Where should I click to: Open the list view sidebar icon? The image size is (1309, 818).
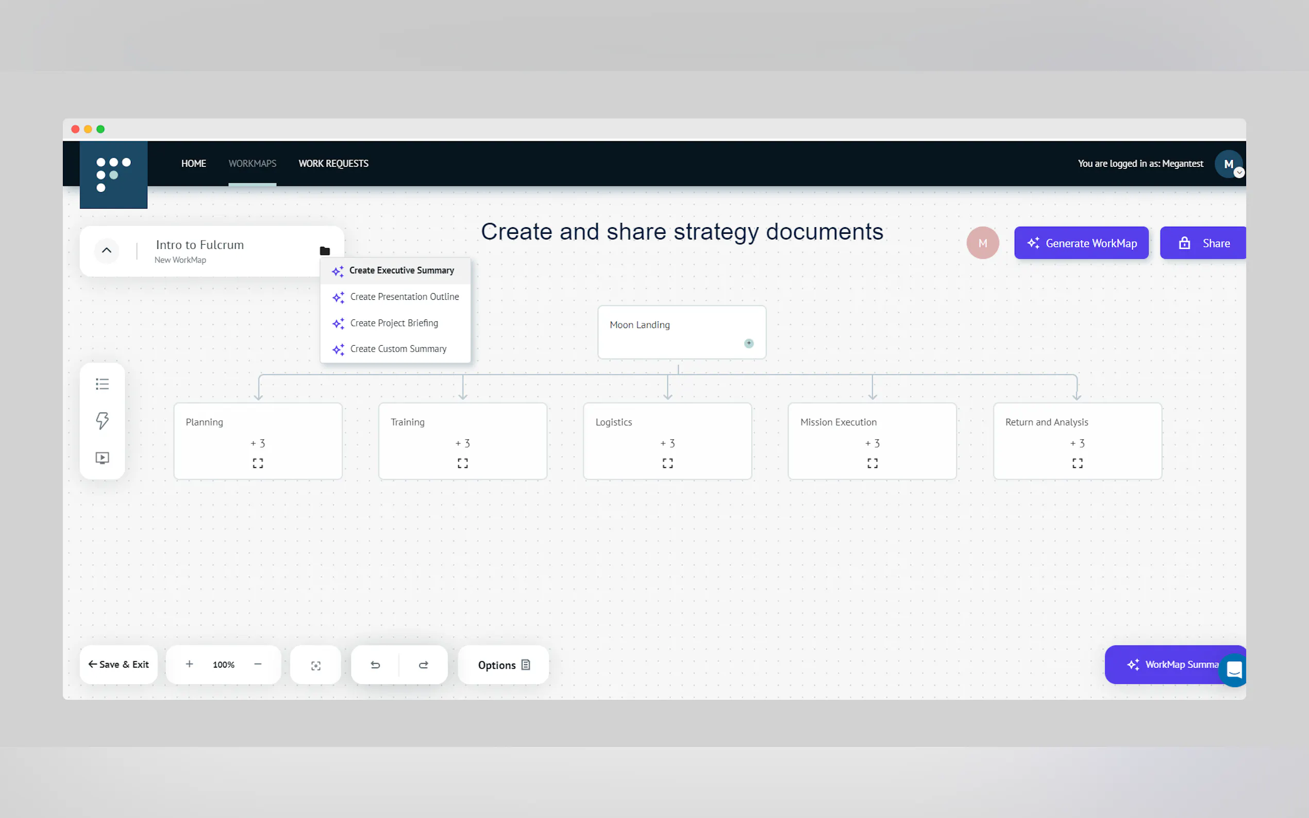102,384
